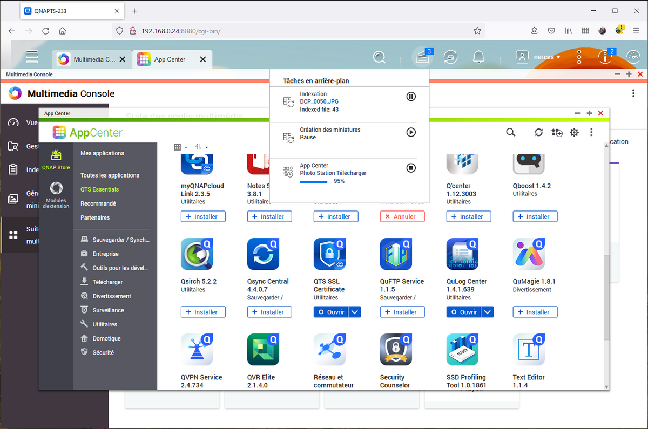The width and height of the screenshot is (648, 429).
Task: Resume the Création des miniatures task
Action: (411, 132)
